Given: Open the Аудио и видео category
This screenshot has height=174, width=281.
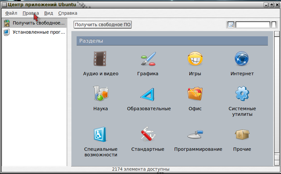Looking at the screenshot, I should 100,59.
